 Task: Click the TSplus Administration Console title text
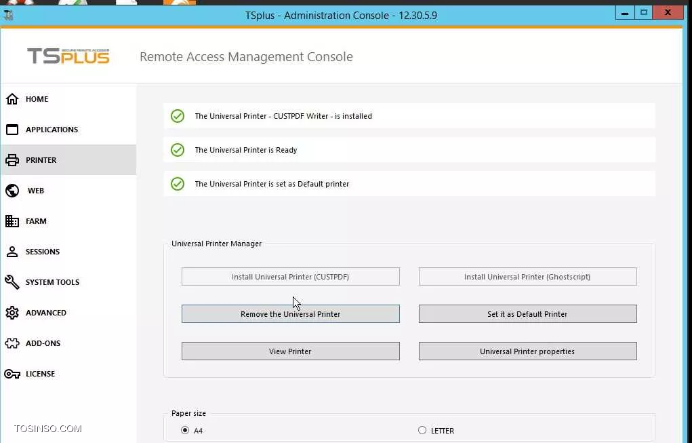pyautogui.click(x=341, y=16)
